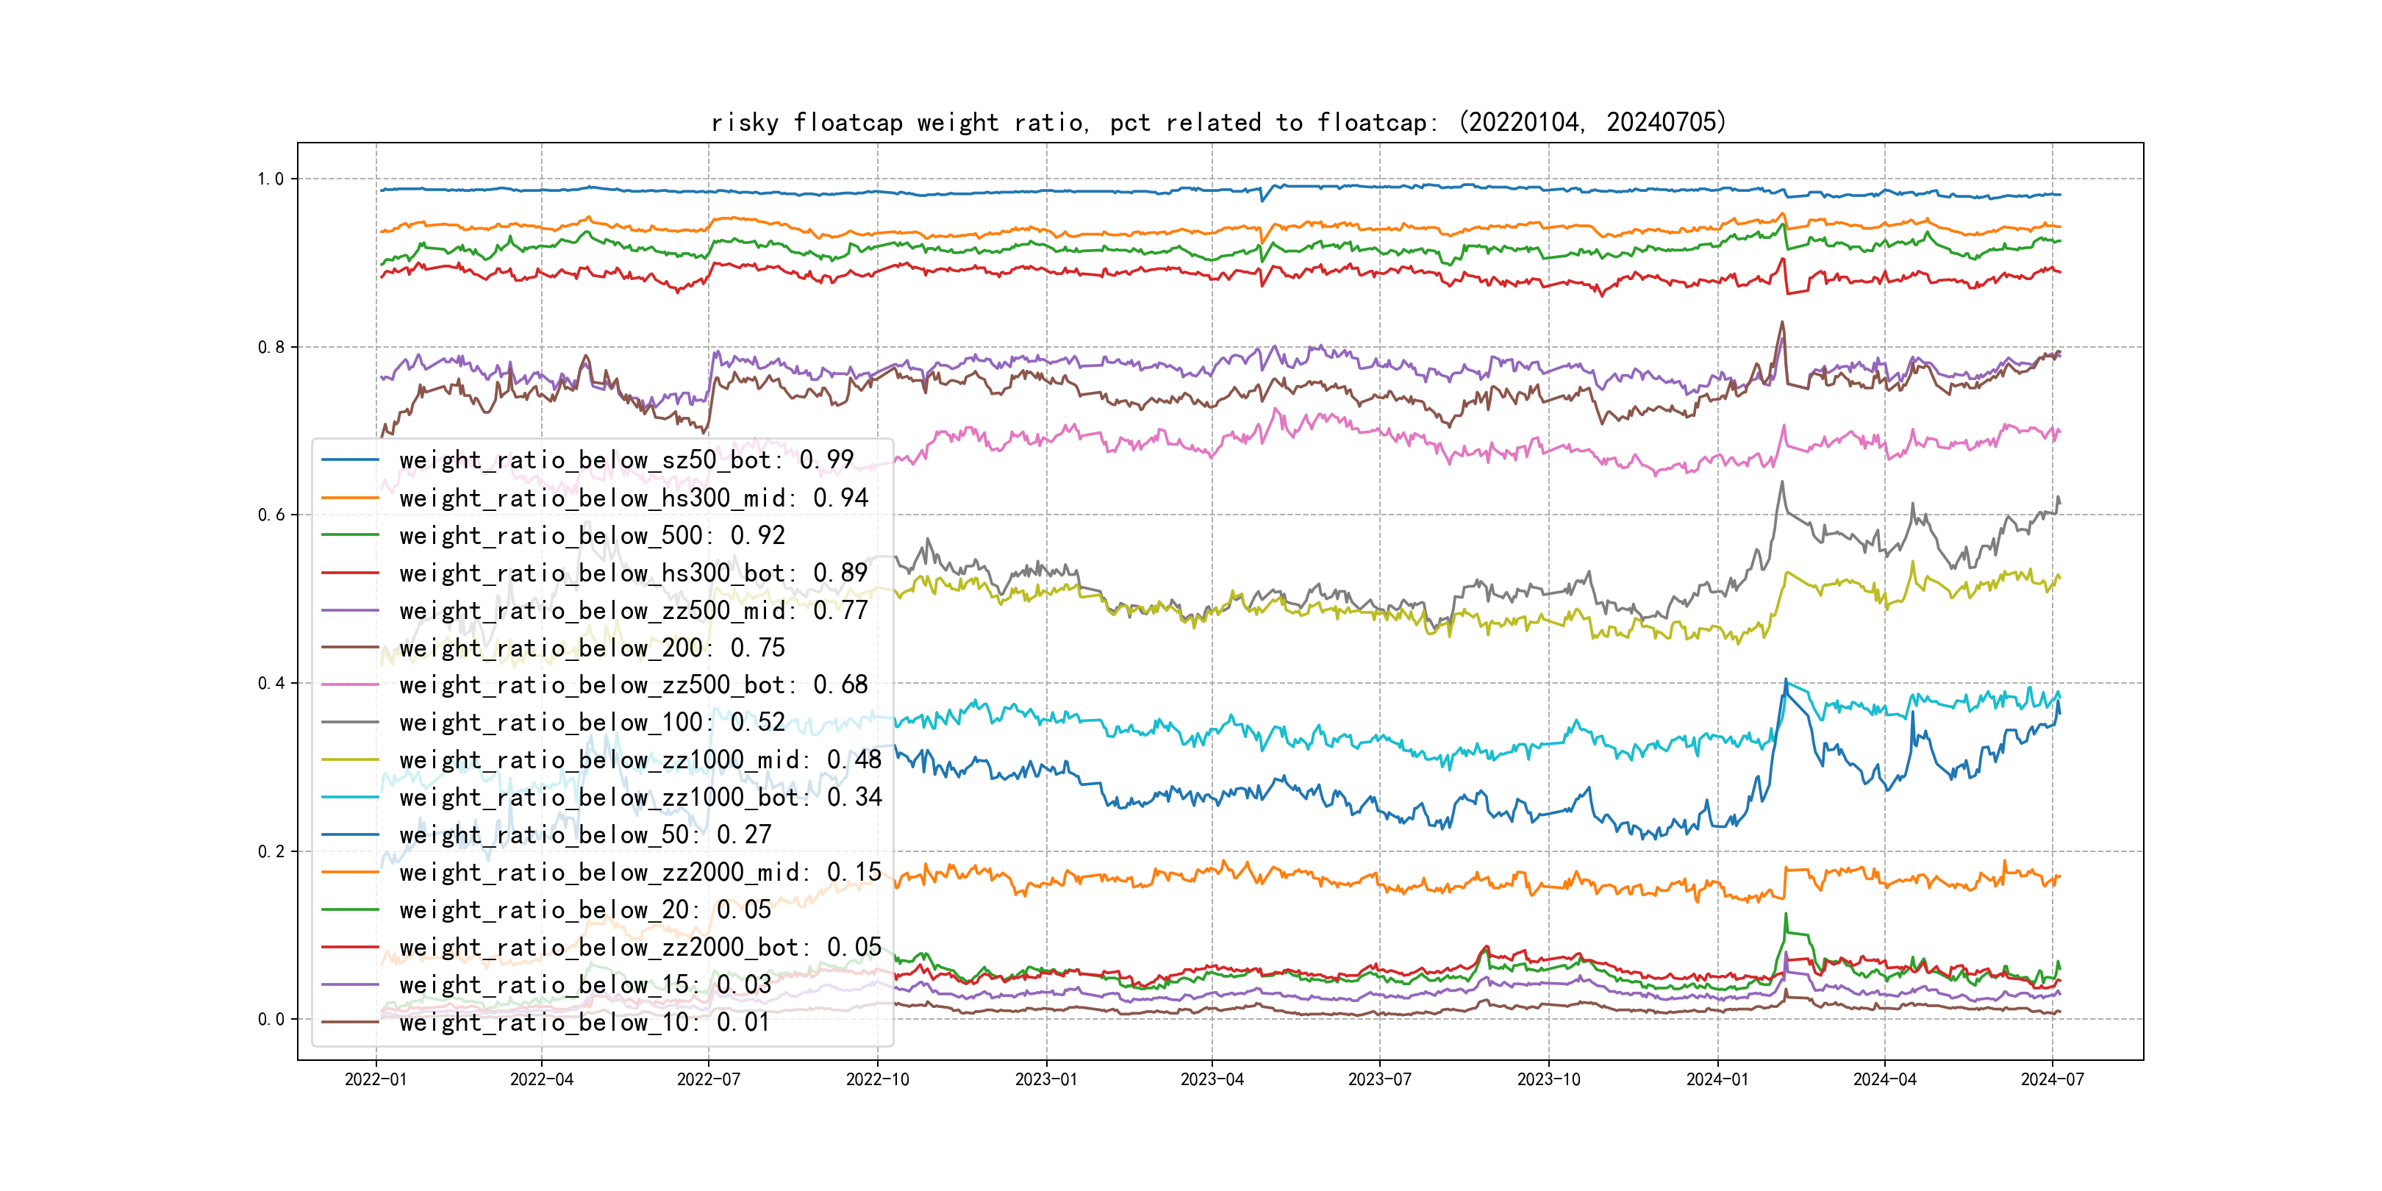Click red swatch for hs300_bot legend entry
Viewport: 2382px width, 1191px height.
[349, 573]
